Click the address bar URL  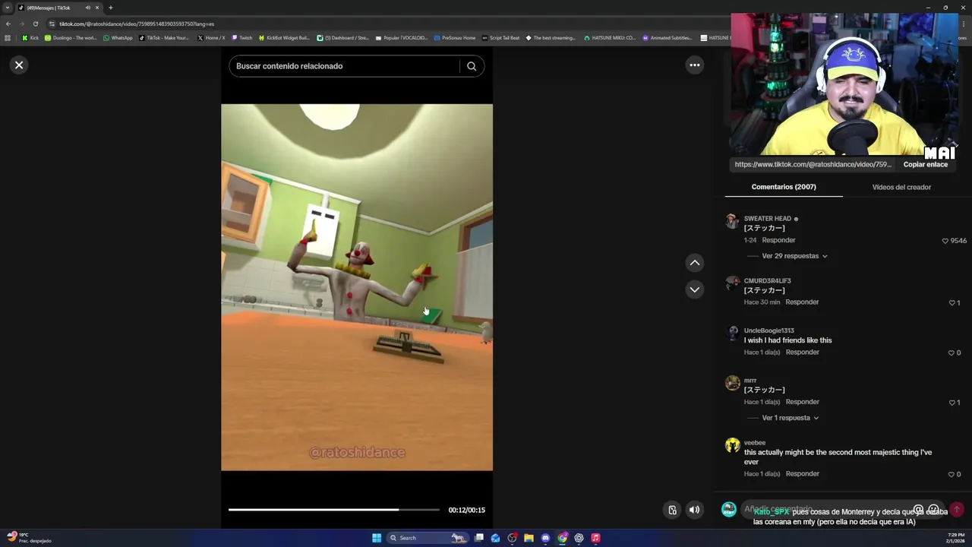tap(137, 24)
